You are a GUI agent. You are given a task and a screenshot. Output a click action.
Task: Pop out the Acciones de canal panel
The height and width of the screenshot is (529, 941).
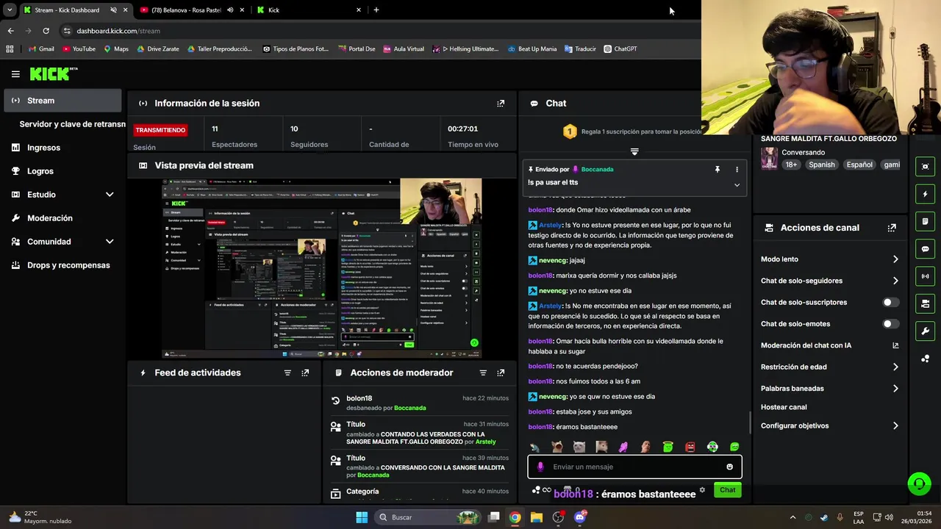pos(892,228)
